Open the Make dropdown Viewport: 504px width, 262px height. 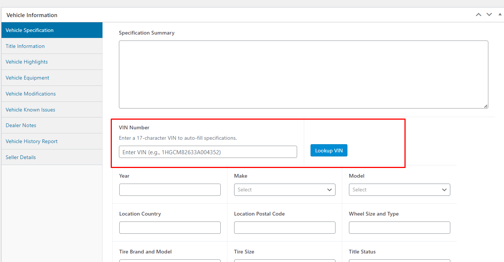[x=285, y=190]
